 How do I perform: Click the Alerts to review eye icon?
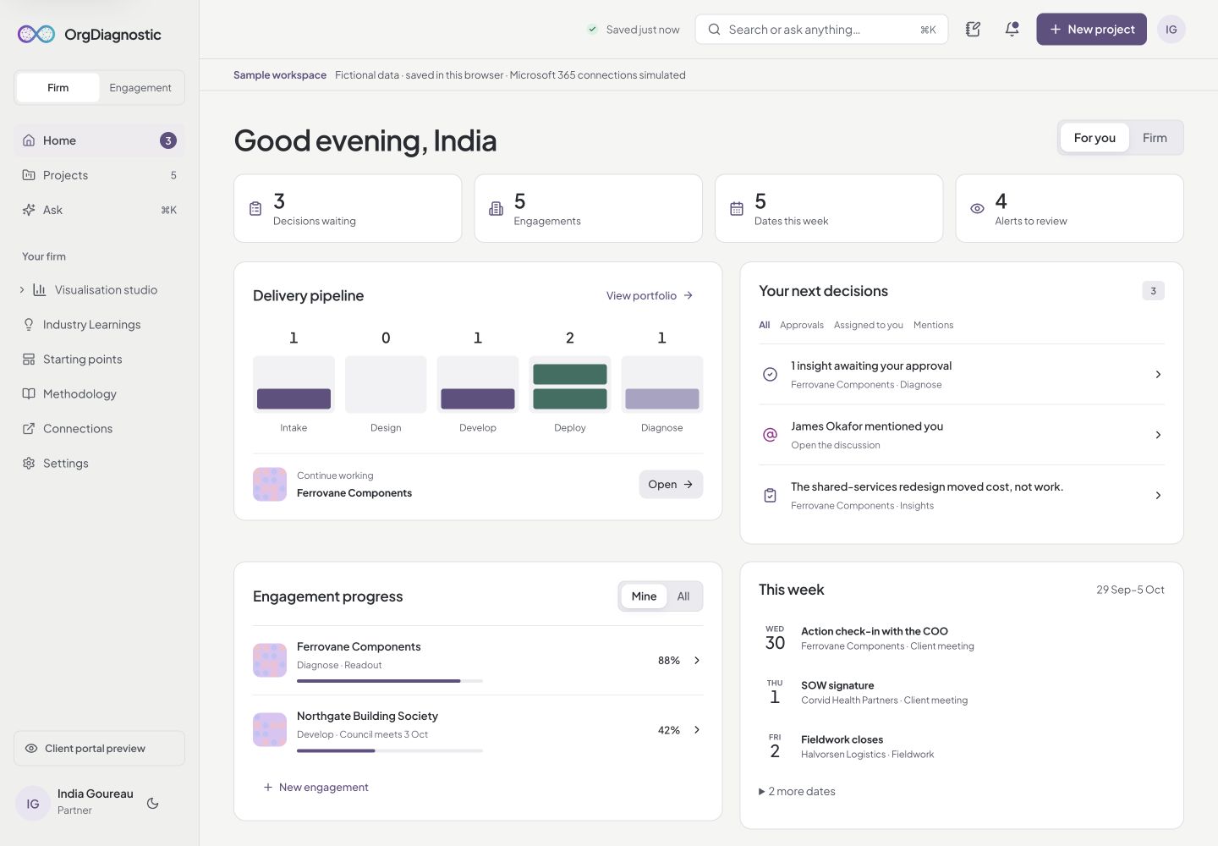pos(977,208)
